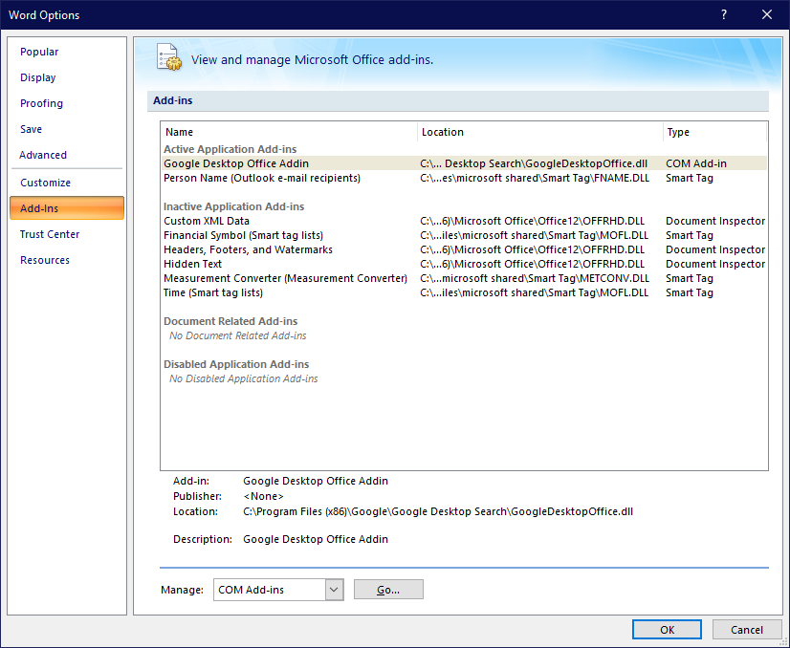Click Document Inspector type for Hidden Text
Image resolution: width=790 pixels, height=648 pixels.
715,265
